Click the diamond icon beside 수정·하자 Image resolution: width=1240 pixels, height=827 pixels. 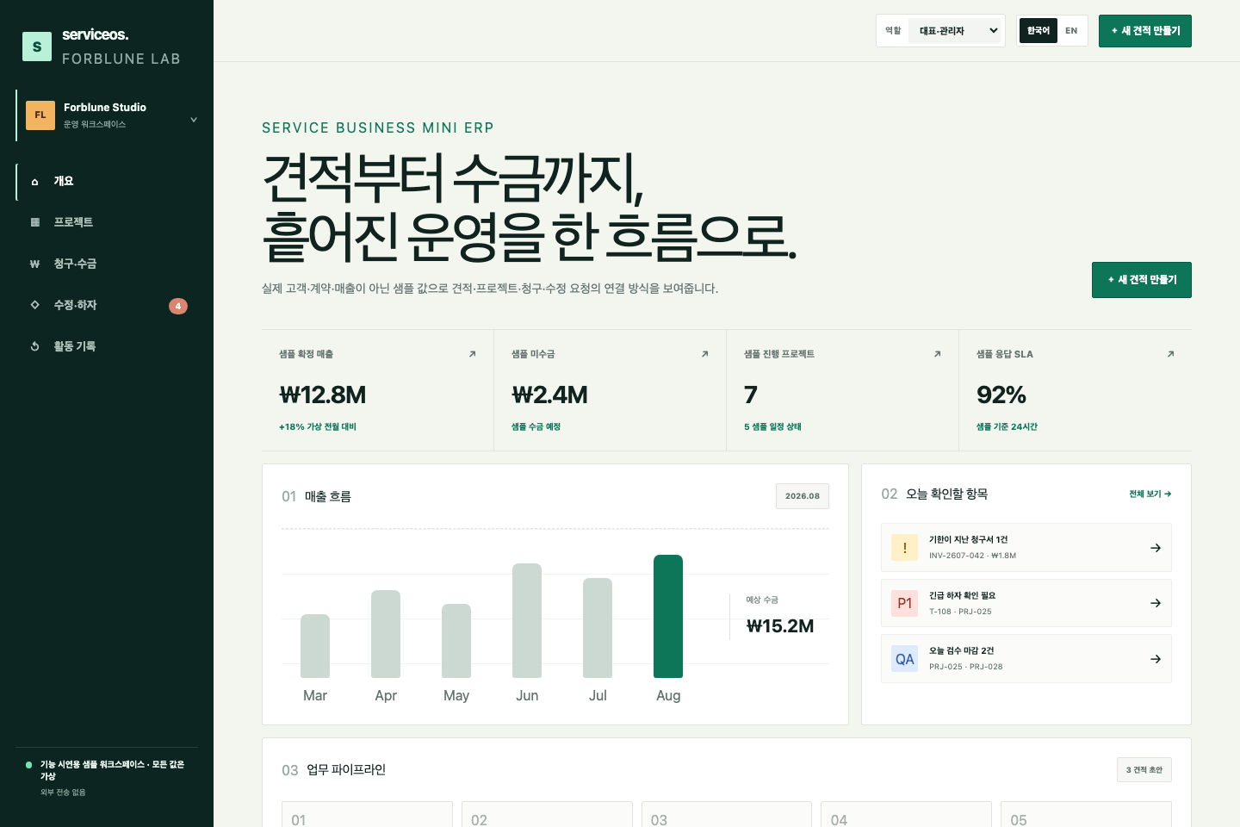pos(34,305)
